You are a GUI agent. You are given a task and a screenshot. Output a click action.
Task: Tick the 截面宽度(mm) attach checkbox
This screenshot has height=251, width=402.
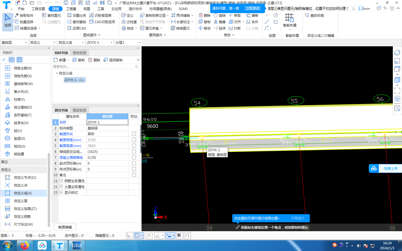point(134,140)
